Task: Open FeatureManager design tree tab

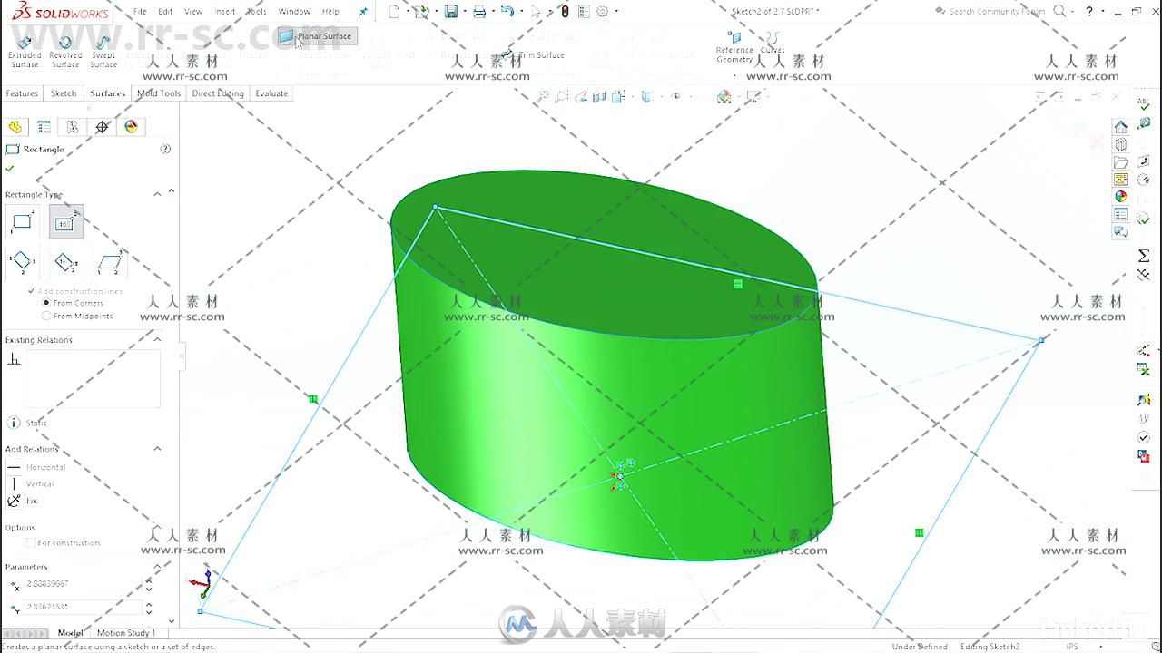Action: (15, 127)
